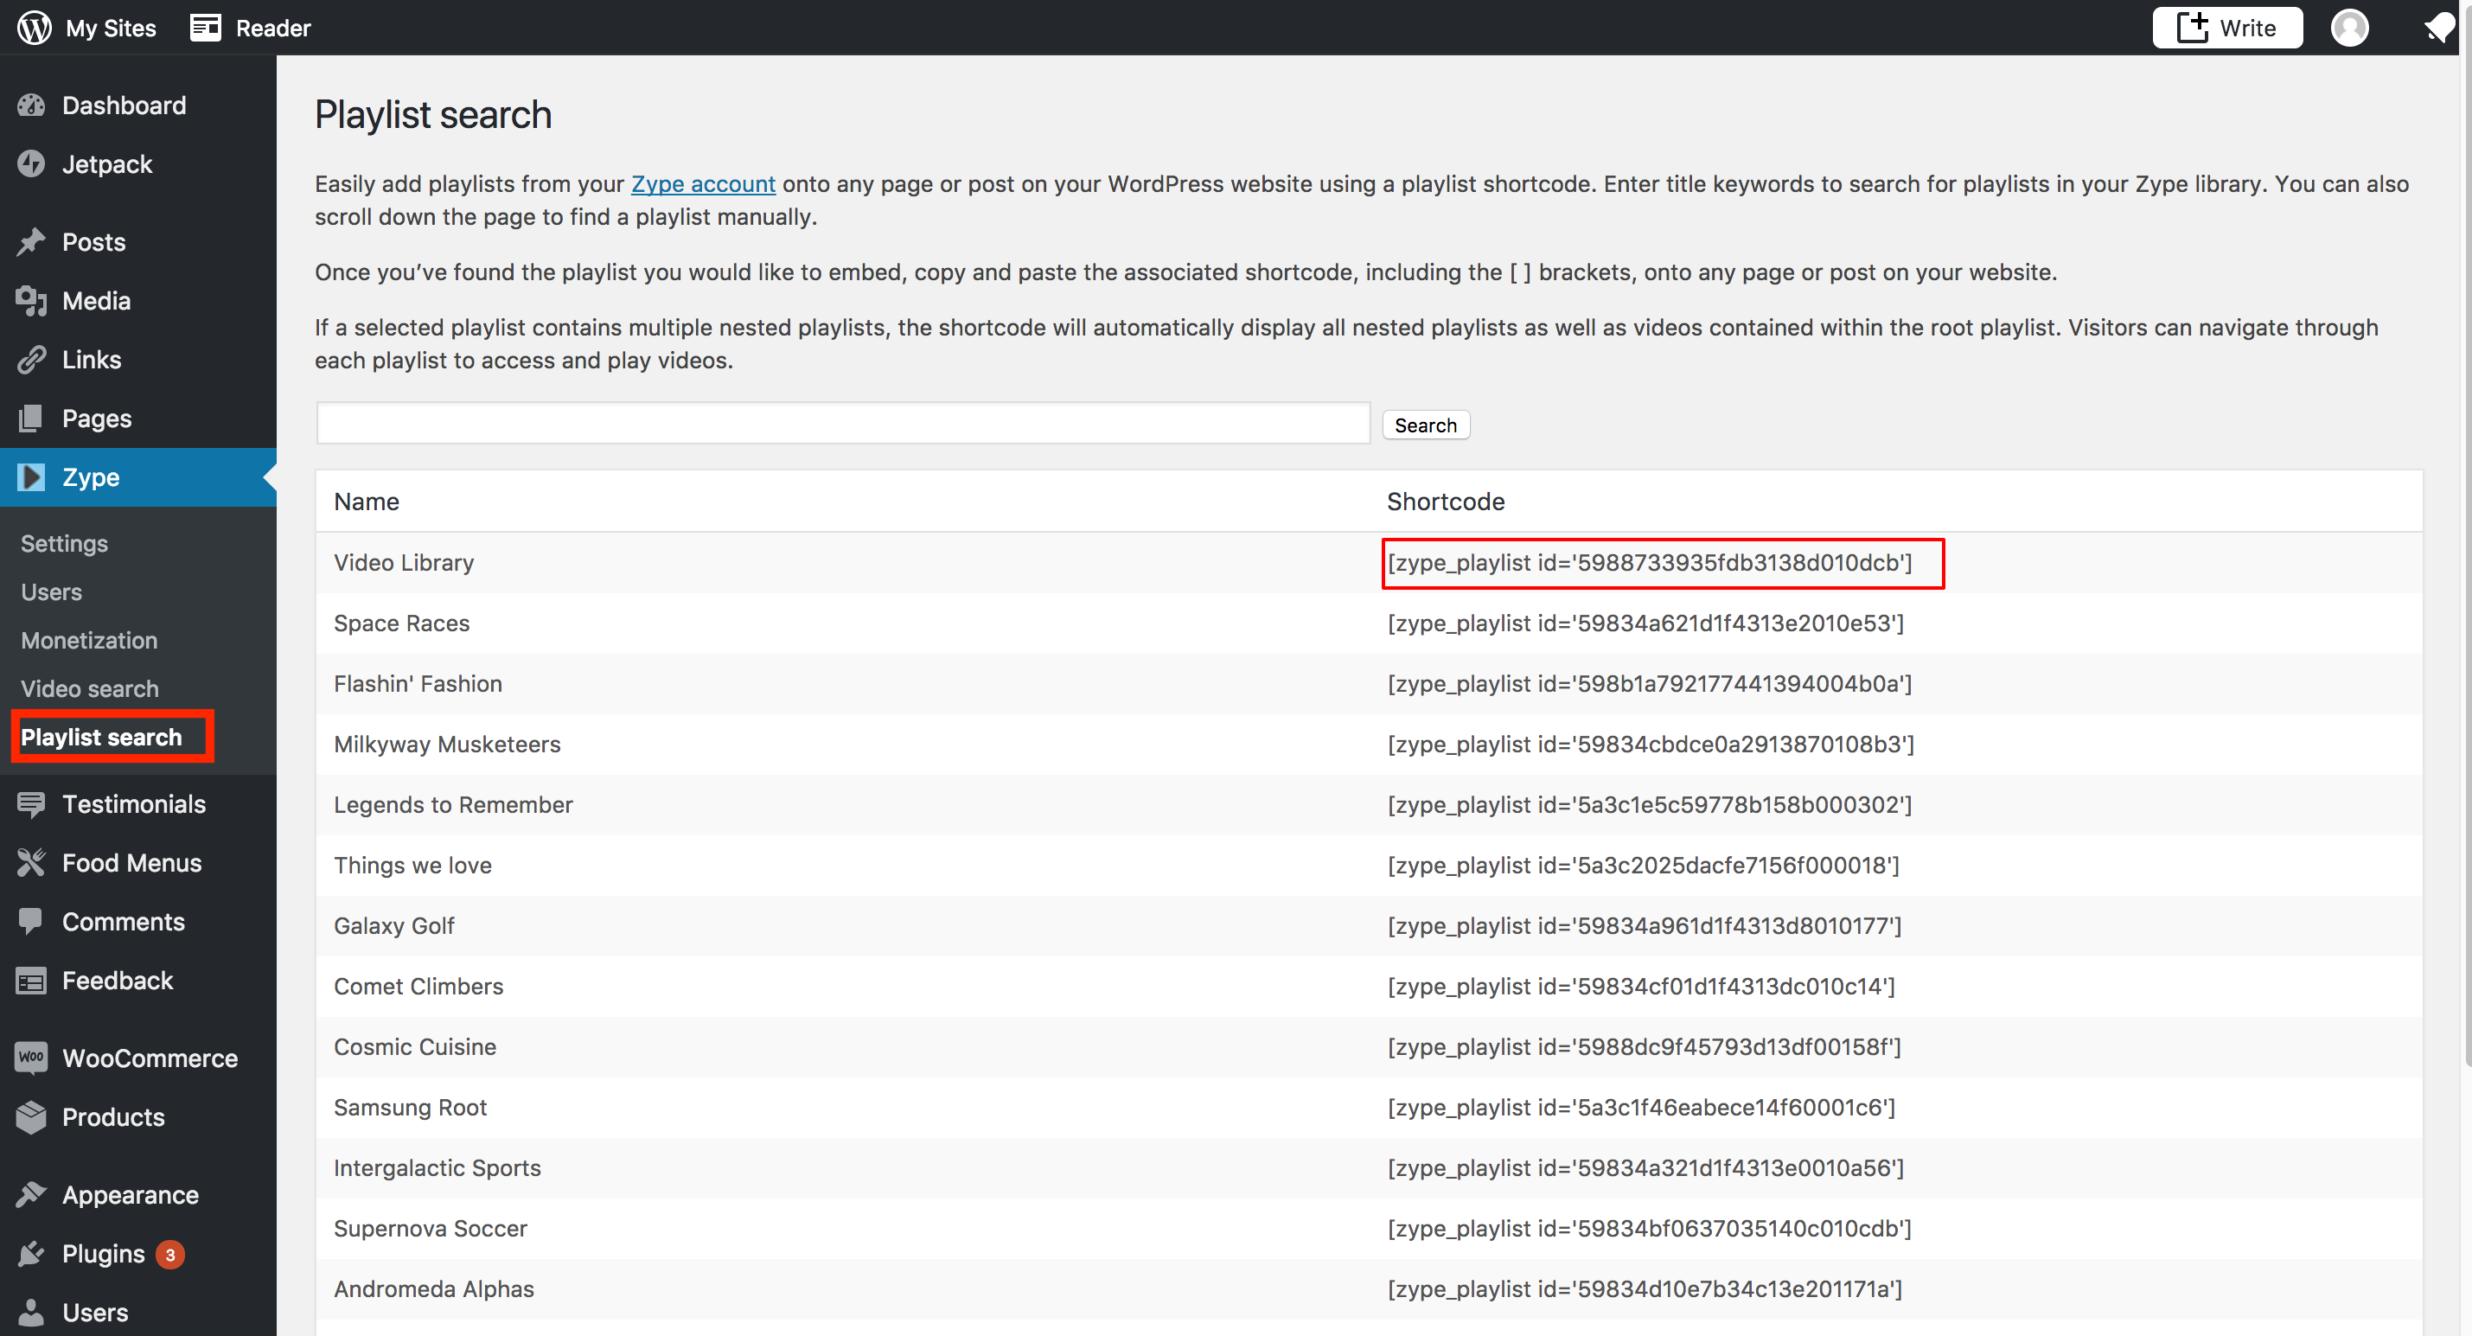The image size is (2472, 1336).
Task: Click the Products box icon
Action: (x=32, y=1117)
